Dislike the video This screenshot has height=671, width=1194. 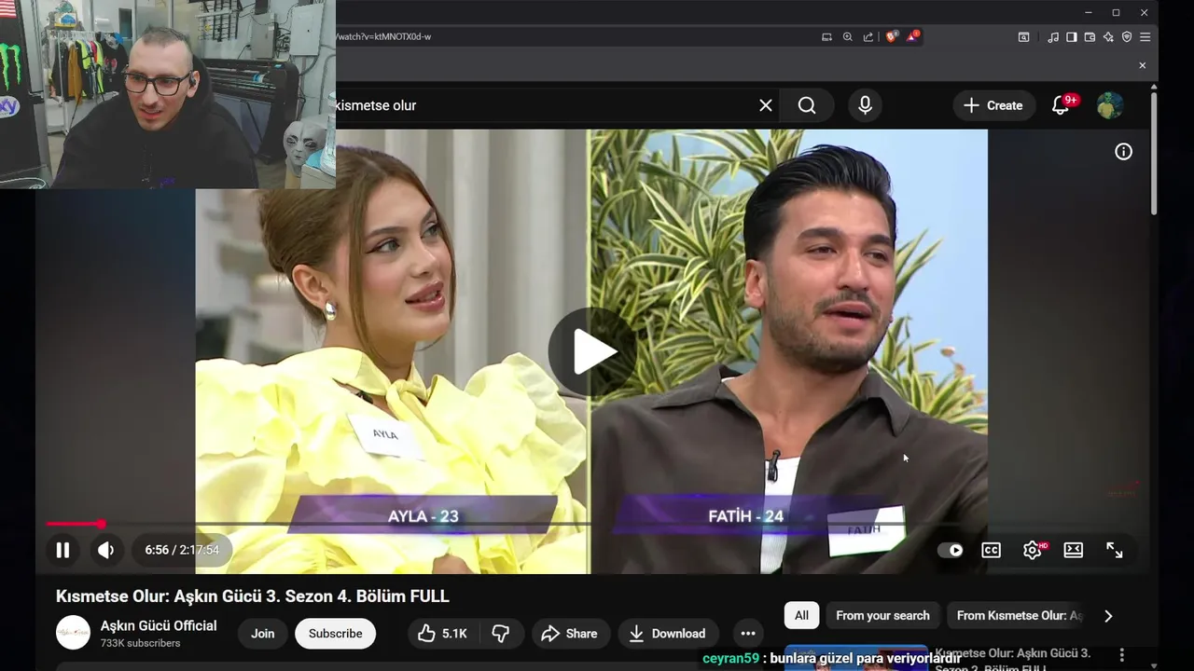pyautogui.click(x=501, y=634)
